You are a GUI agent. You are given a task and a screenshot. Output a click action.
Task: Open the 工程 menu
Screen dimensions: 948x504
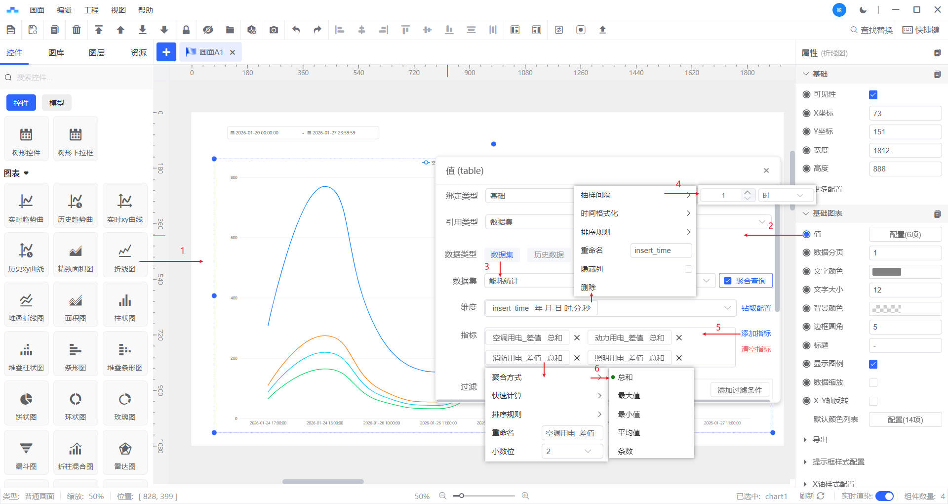click(x=91, y=10)
